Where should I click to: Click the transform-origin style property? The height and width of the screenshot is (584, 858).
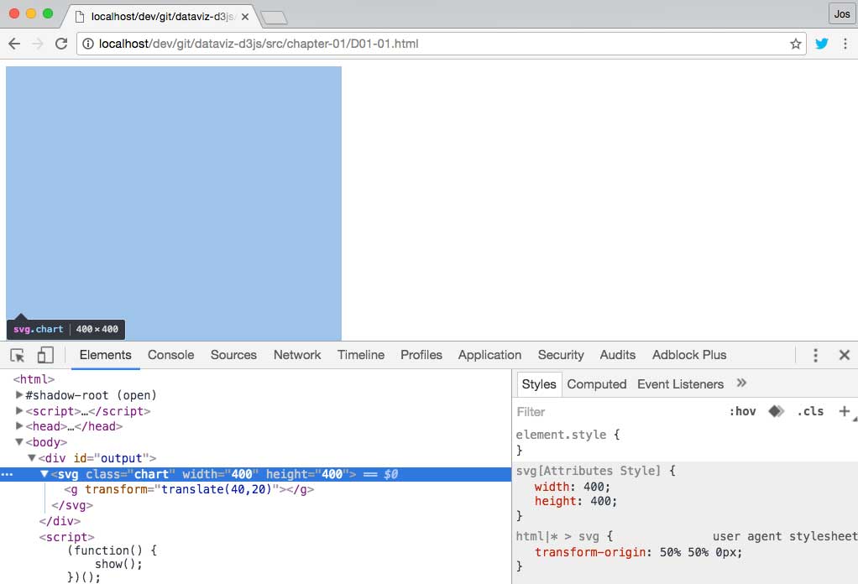tap(639, 552)
